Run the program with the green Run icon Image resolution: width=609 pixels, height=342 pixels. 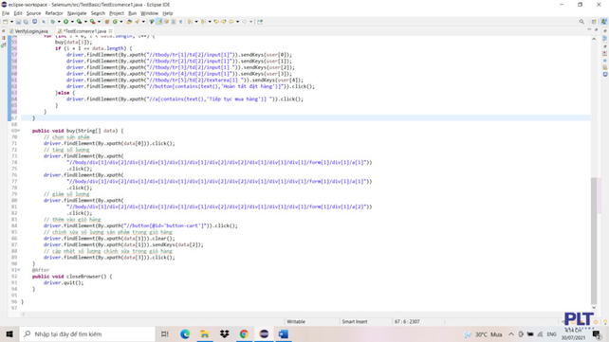coord(66,22)
